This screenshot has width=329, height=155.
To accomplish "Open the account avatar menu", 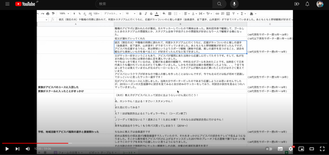I will pyautogui.click(x=320, y=4).
